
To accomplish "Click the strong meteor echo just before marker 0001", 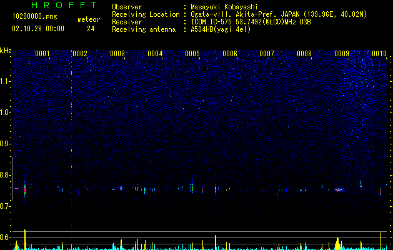I will [x=25, y=190].
